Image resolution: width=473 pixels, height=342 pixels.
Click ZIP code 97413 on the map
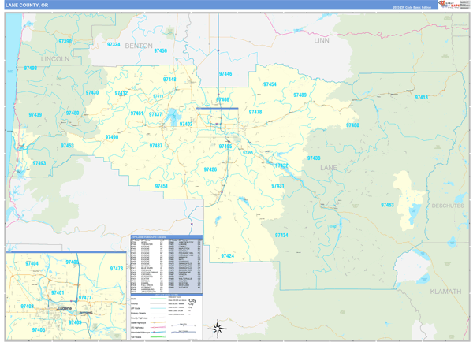click(422, 98)
